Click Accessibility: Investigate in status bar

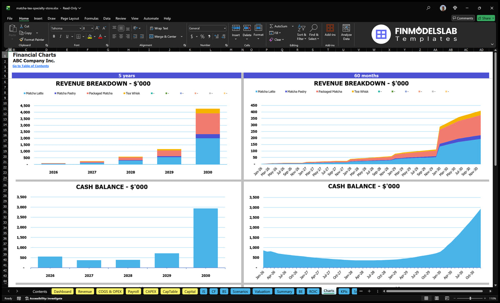pyautogui.click(x=43, y=298)
